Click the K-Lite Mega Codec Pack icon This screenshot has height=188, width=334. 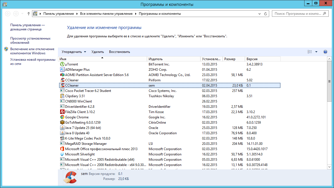(62, 138)
